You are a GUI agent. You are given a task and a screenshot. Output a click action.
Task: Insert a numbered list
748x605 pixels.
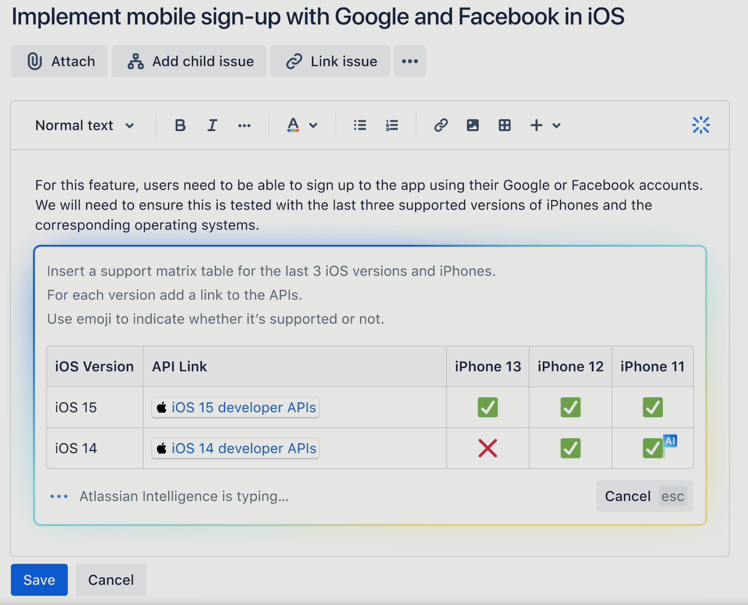392,125
